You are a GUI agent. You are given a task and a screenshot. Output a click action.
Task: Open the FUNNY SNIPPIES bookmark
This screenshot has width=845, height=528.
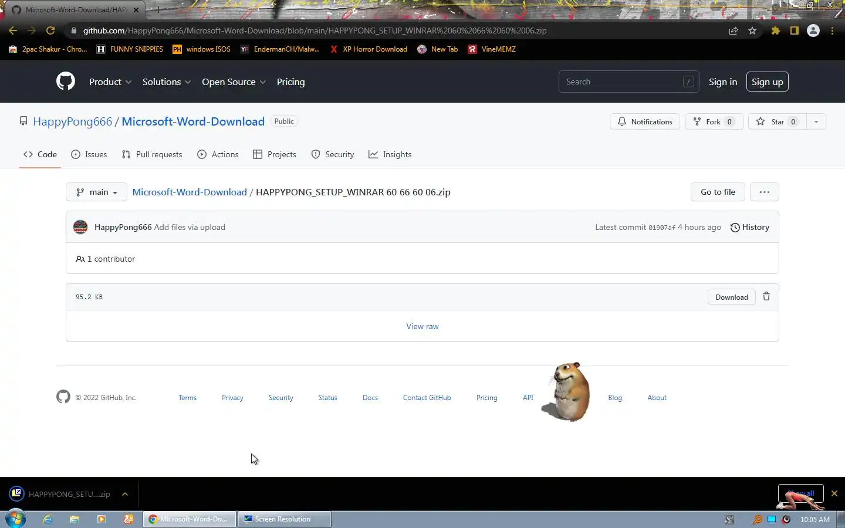pyautogui.click(x=130, y=49)
